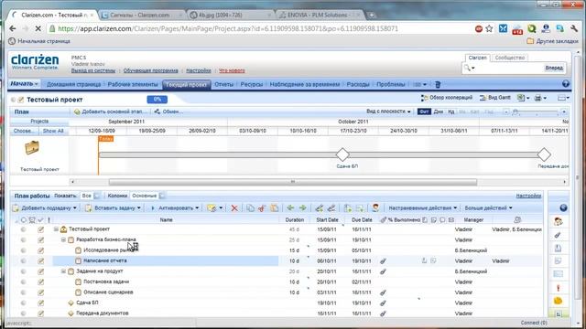Switch search to Сообщество tab
The height and width of the screenshot is (329, 586).
coord(510,58)
